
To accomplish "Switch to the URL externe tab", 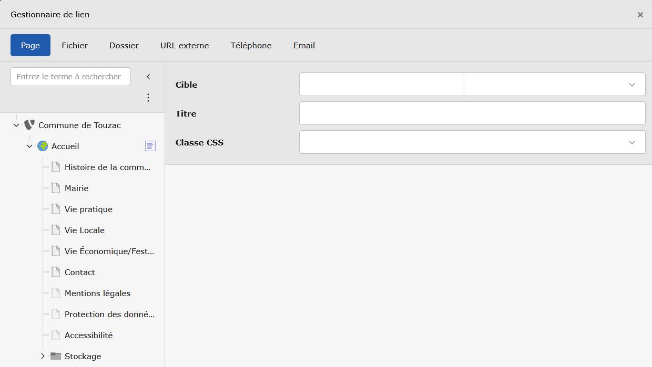I will tap(185, 45).
